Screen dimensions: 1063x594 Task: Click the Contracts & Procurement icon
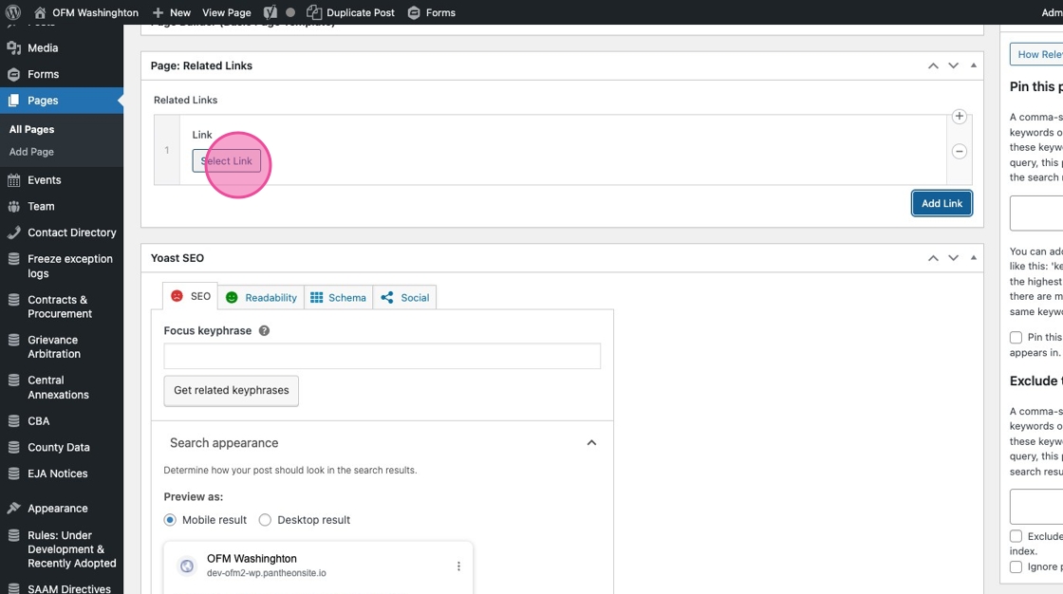pos(13,300)
